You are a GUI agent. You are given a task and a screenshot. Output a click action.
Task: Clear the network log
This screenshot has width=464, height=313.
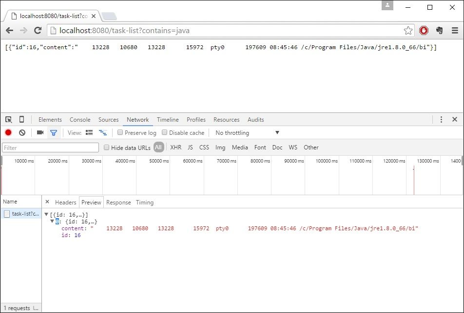pyautogui.click(x=22, y=133)
